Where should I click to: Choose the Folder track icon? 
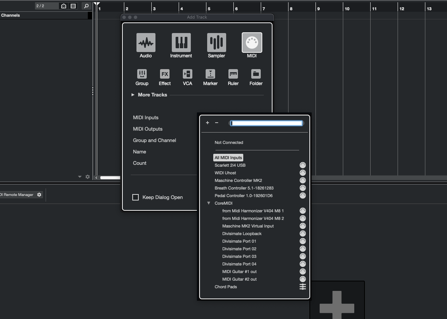(256, 74)
